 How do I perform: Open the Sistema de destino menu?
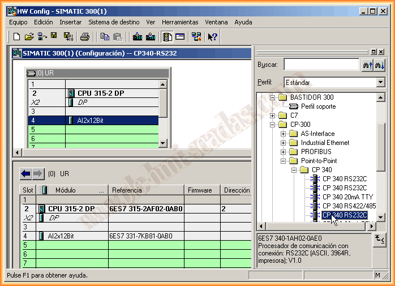tap(114, 22)
